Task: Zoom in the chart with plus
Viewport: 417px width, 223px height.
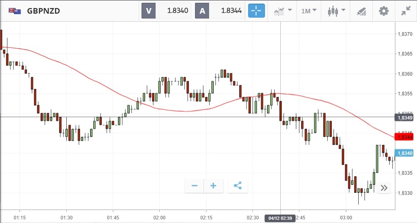Action: (214, 186)
